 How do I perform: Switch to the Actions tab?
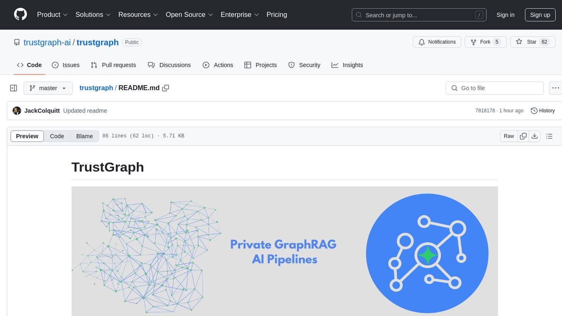[x=218, y=65]
